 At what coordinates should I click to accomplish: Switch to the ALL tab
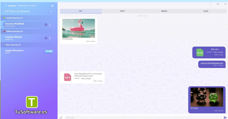(x=81, y=11)
